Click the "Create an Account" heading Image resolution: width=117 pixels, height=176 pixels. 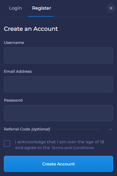(x=31, y=29)
